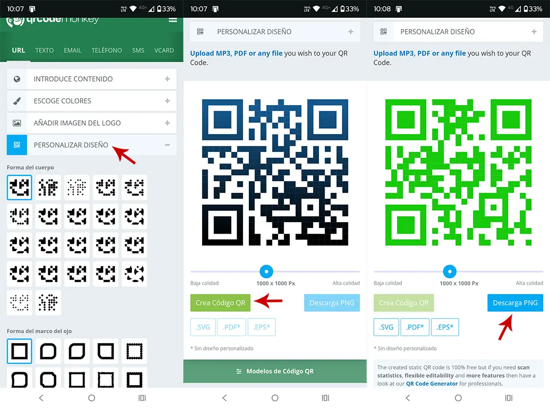Expand the Introduce Contenido section with plus
This screenshot has height=408, width=550.
click(x=167, y=79)
